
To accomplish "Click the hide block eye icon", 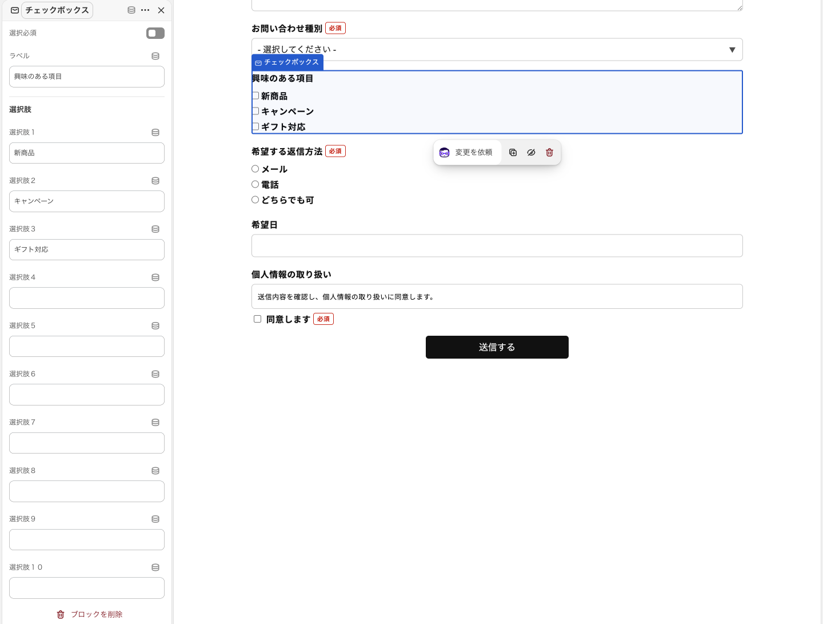I will pos(531,153).
